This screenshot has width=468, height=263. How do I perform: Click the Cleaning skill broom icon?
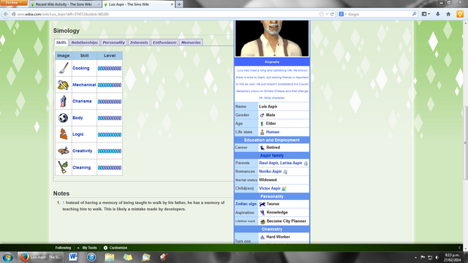point(63,167)
